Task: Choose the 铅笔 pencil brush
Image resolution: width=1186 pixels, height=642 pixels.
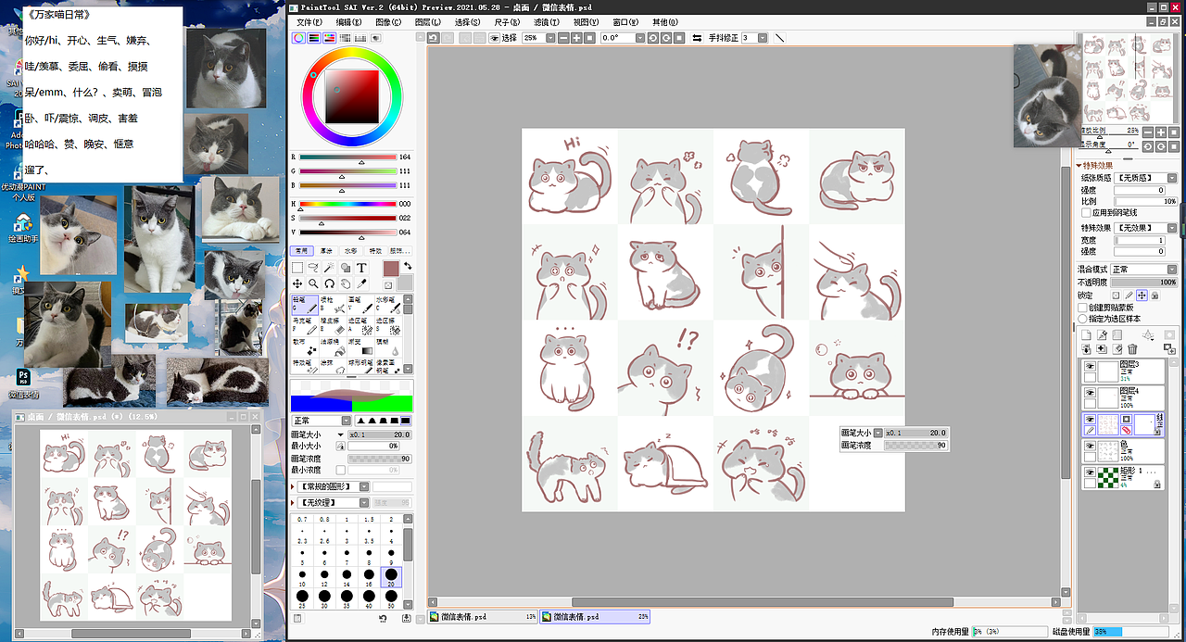Action: click(304, 303)
